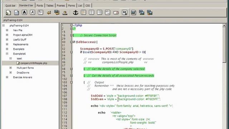Insert a paragraph with the Paragraph icon

click(40, 13)
